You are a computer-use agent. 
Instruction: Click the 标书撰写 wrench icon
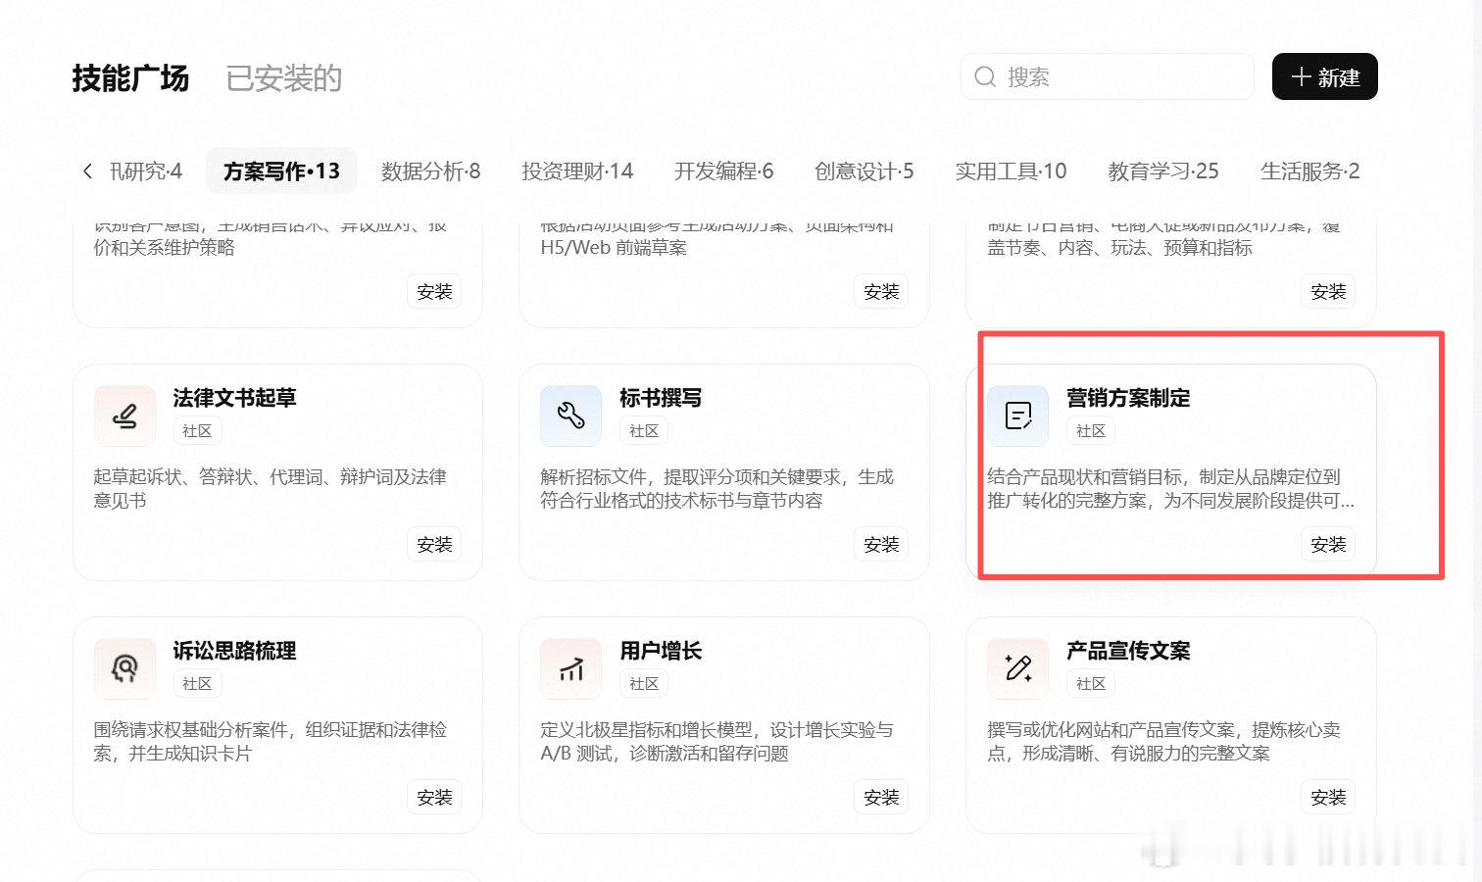[571, 416]
